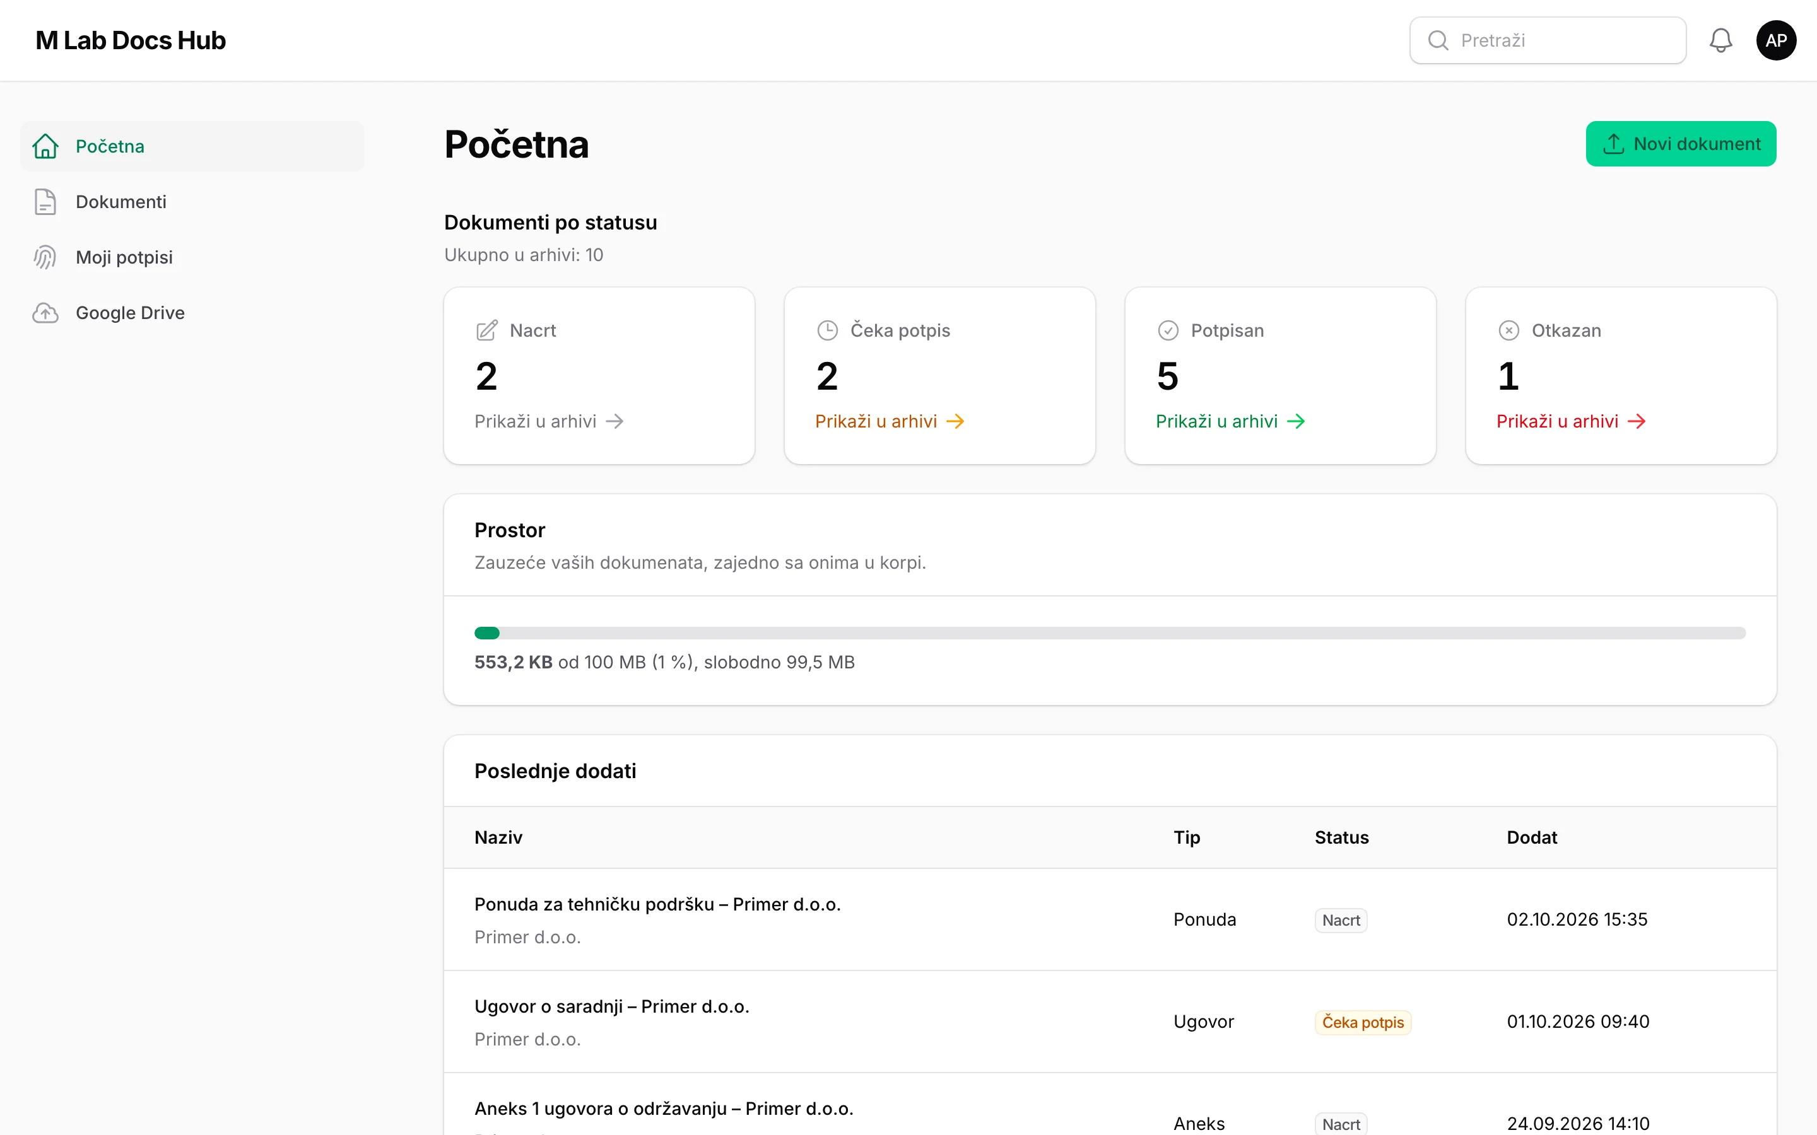Click the gray arrow on Nacrt card
The width and height of the screenshot is (1817, 1135).
[615, 421]
